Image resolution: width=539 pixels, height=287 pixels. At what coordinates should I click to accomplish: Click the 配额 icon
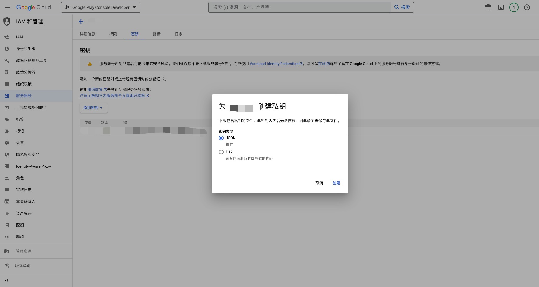[x=7, y=225]
